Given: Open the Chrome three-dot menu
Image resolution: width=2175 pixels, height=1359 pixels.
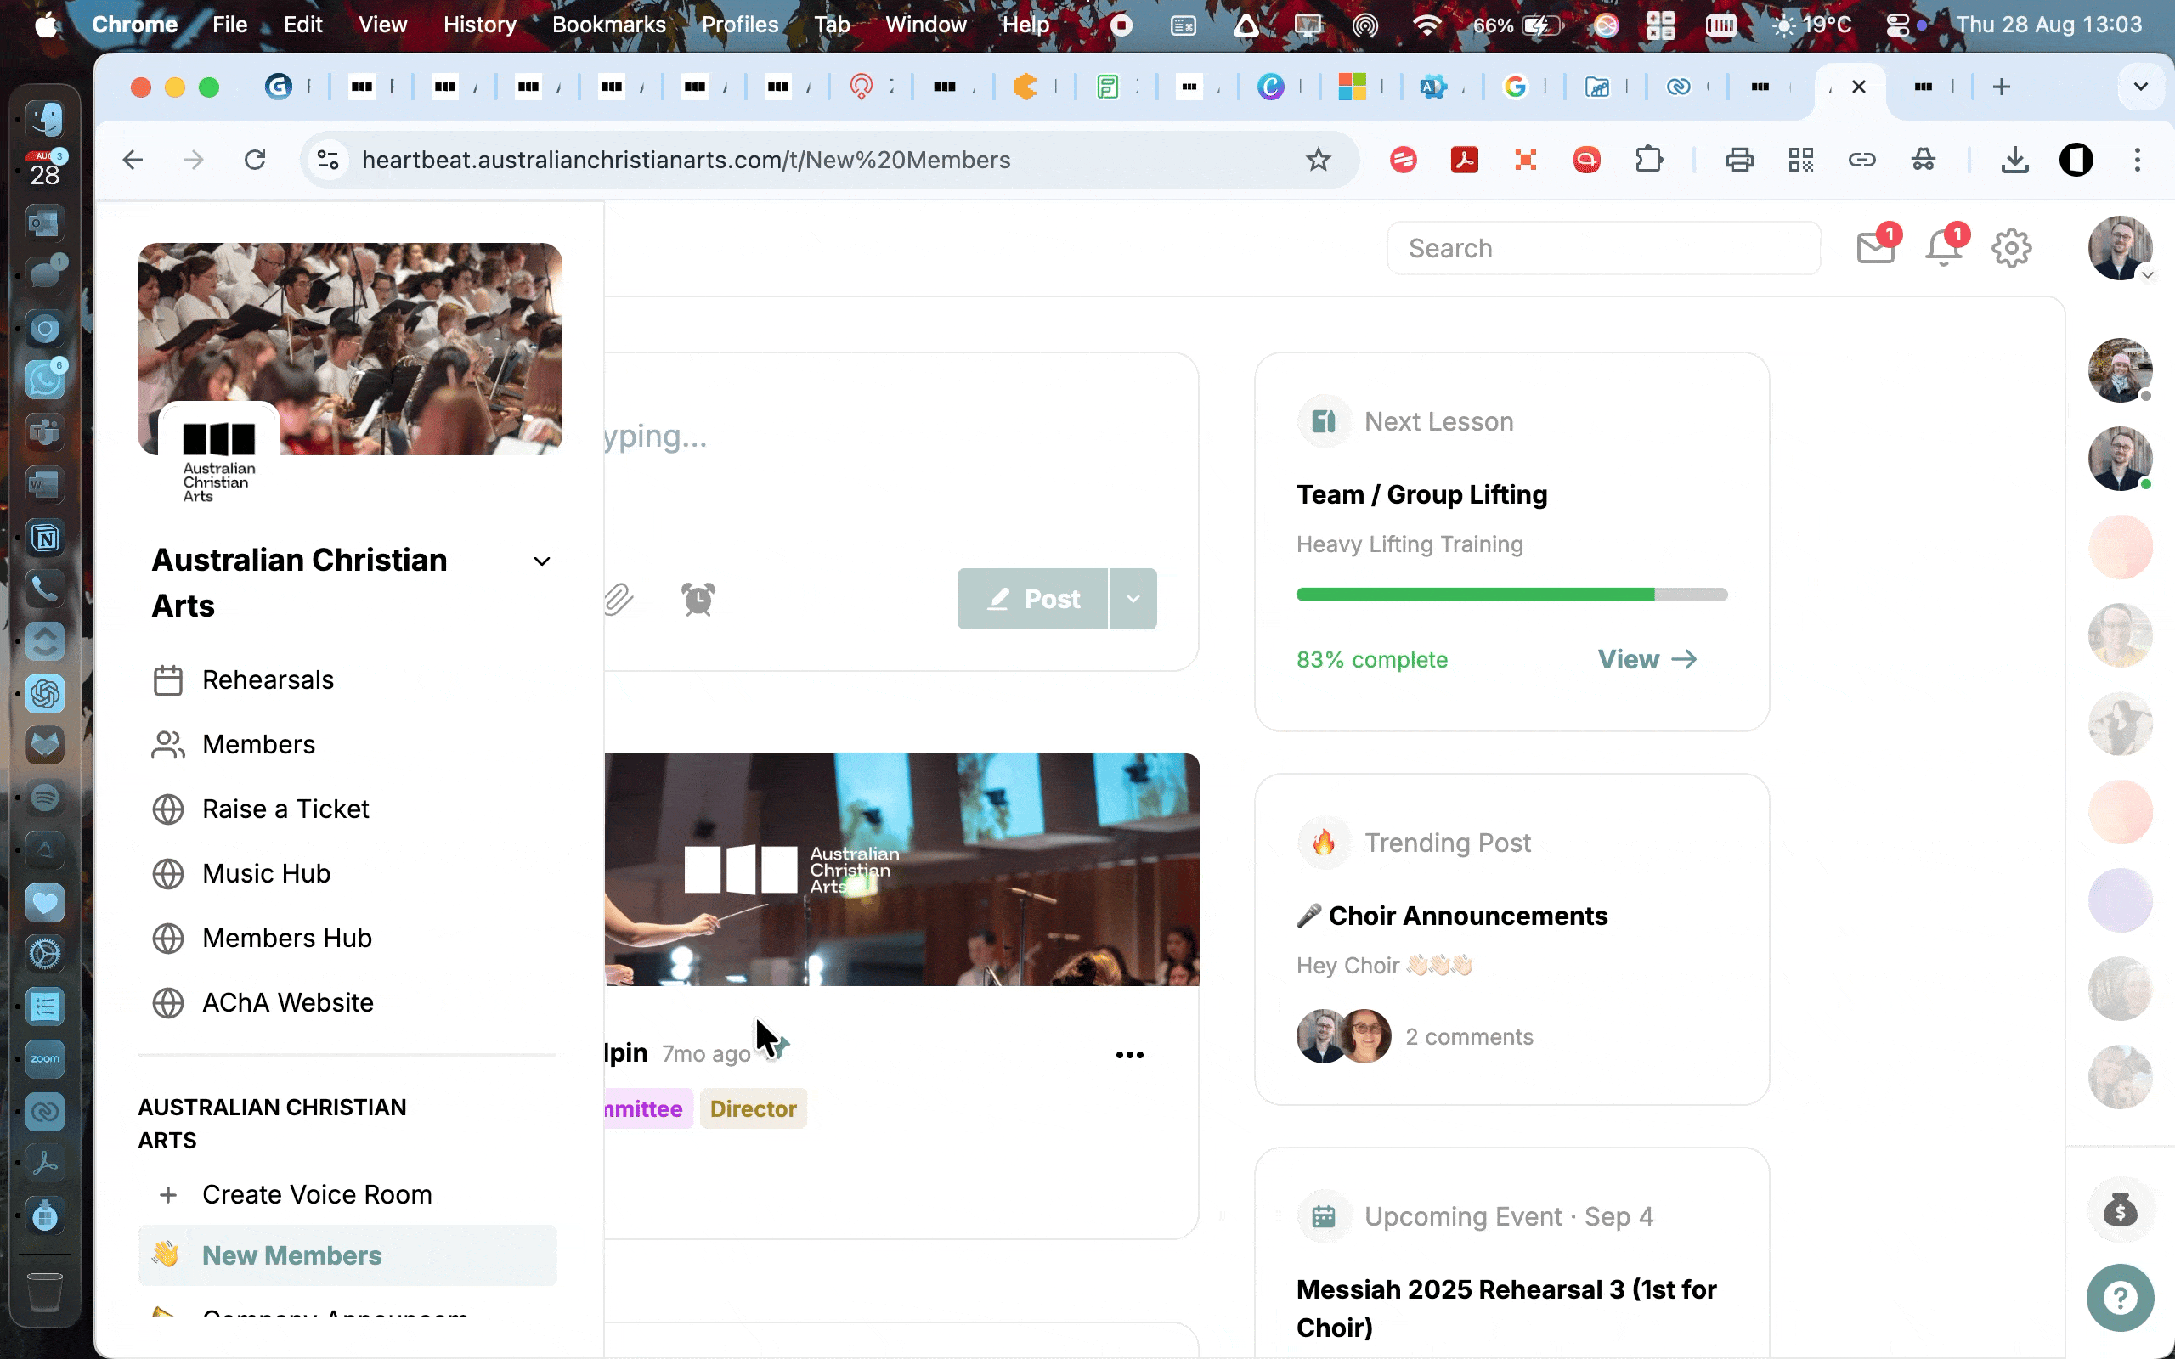Looking at the screenshot, I should 2138,160.
